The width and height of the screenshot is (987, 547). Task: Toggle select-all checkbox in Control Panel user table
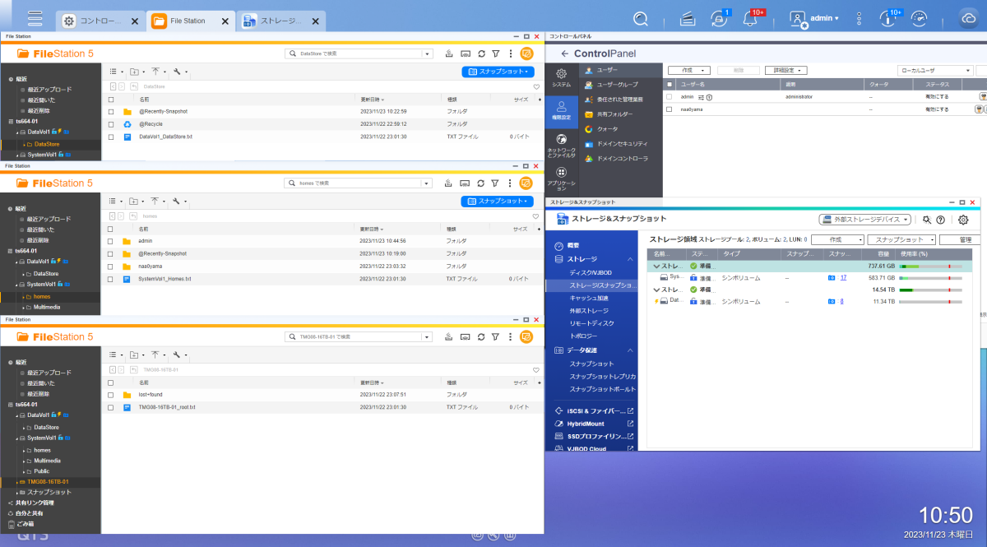coord(670,84)
